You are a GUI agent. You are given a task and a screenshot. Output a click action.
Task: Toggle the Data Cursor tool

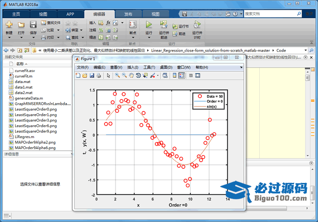[145, 75]
